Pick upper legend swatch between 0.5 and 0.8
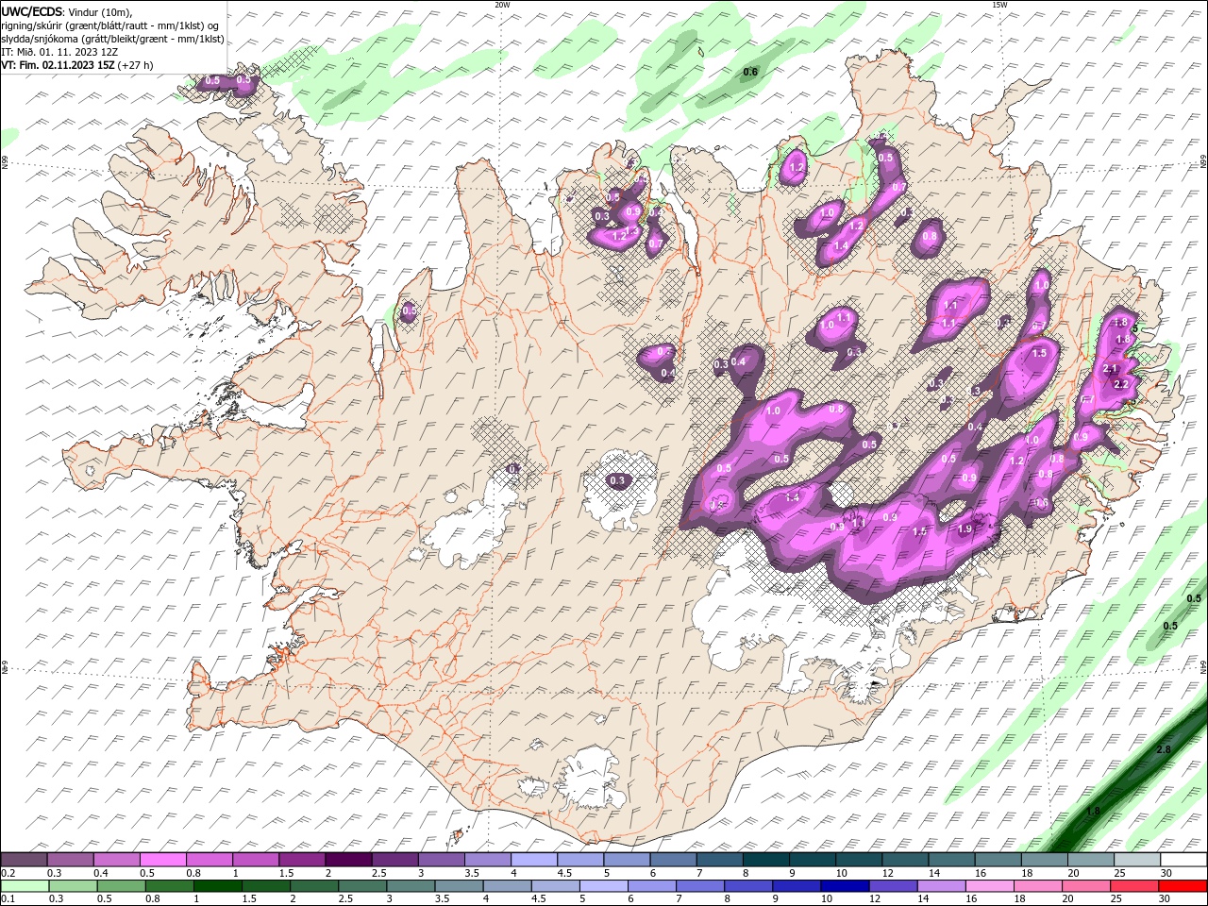The height and width of the screenshot is (906, 1208). click(x=162, y=860)
